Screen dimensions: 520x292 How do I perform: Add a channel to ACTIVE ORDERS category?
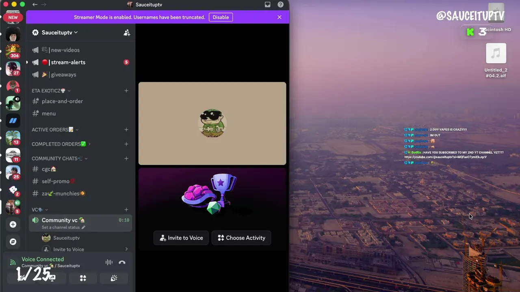126,130
